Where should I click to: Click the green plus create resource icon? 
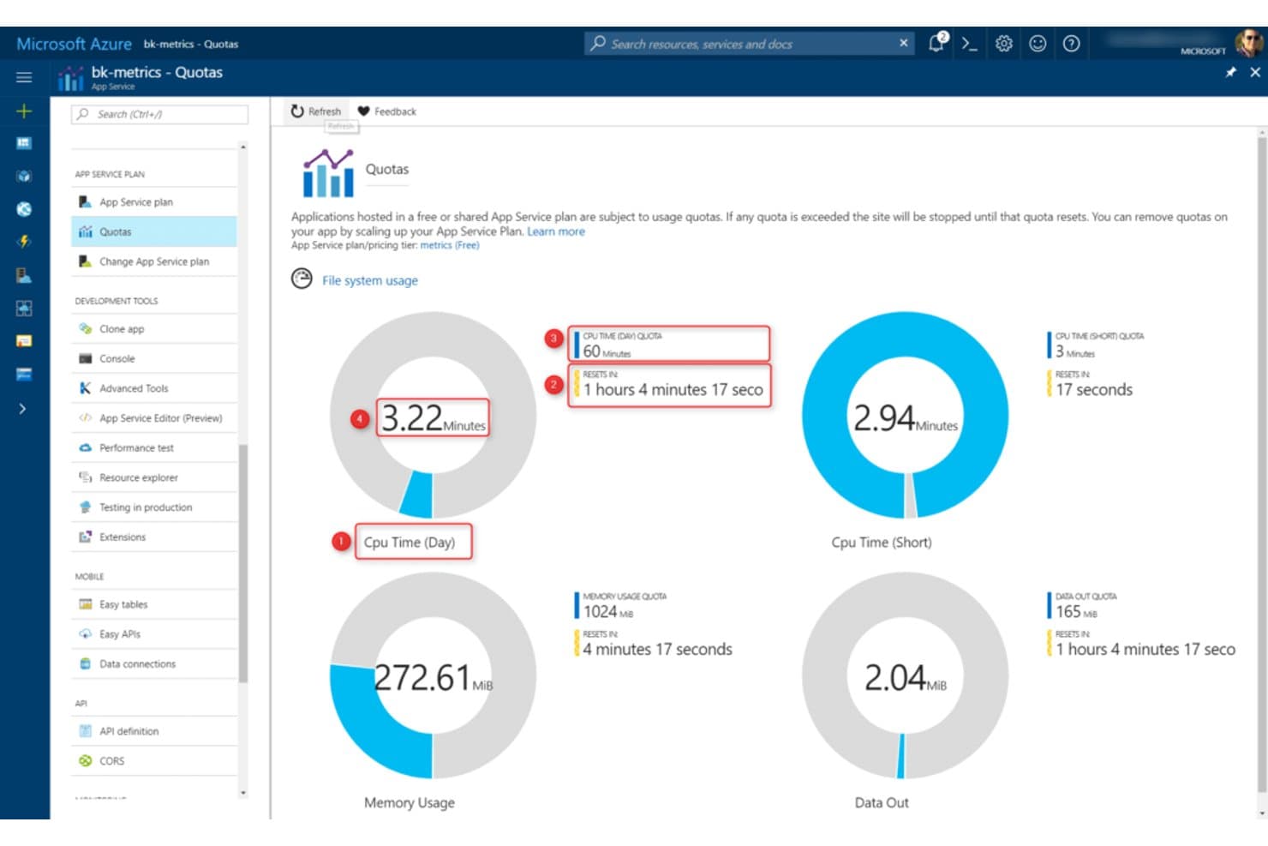point(24,111)
